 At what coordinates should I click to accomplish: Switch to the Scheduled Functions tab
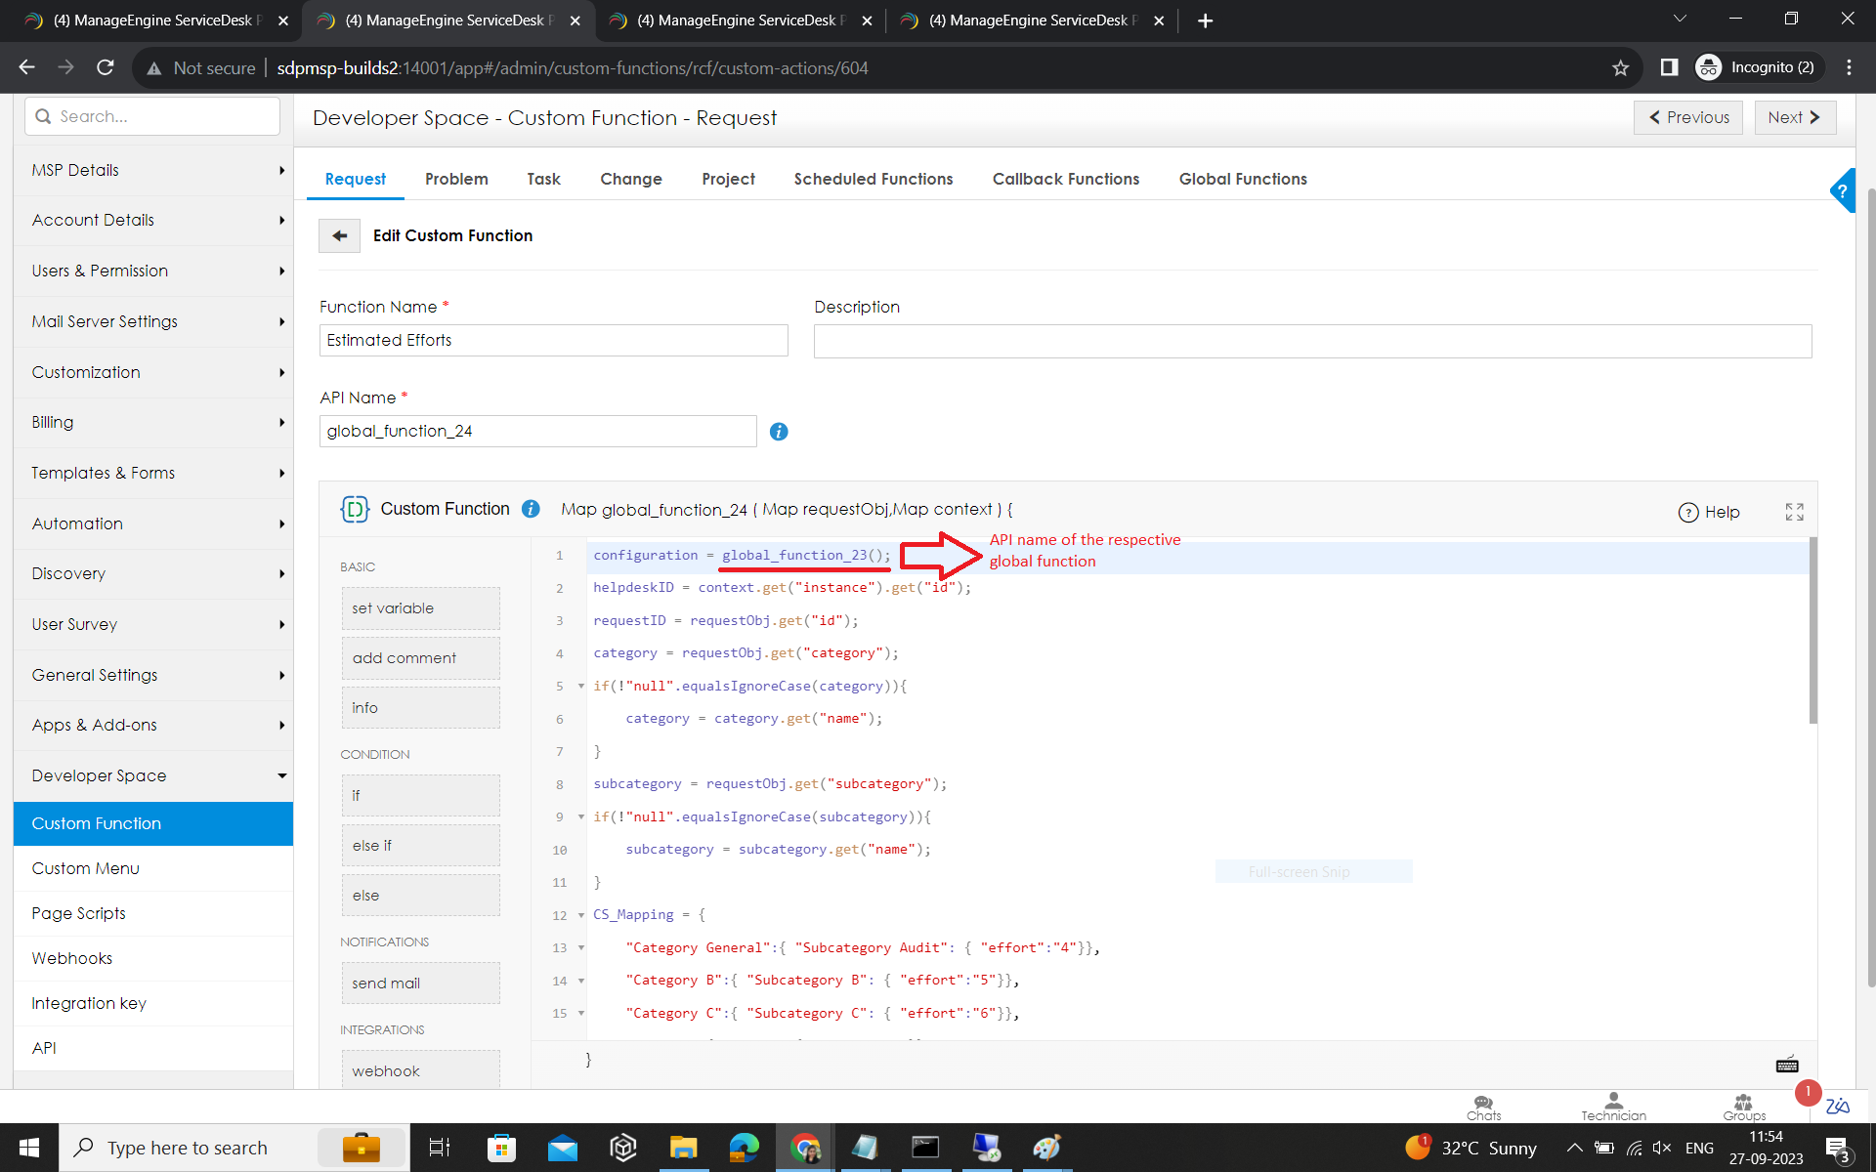(873, 179)
